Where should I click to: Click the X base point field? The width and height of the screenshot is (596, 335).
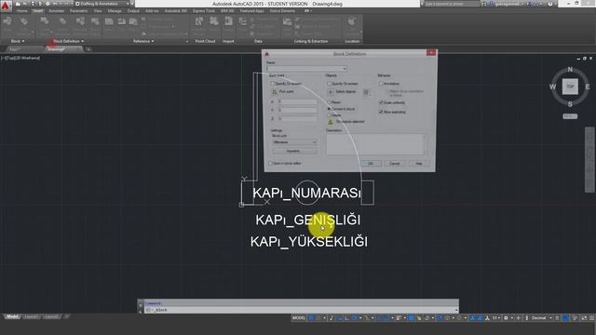297,101
